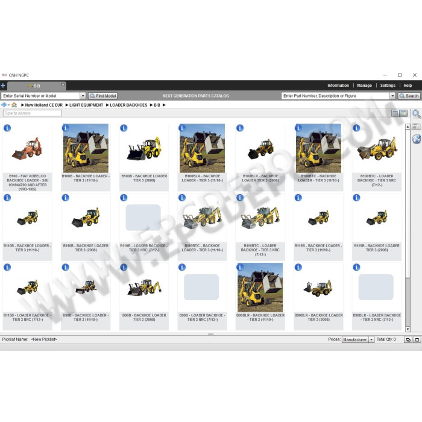The image size is (422, 422).
Task: Open B100BLR Backhoe Loader Tier 3 (11/10-) thumbnail
Action: point(202,148)
